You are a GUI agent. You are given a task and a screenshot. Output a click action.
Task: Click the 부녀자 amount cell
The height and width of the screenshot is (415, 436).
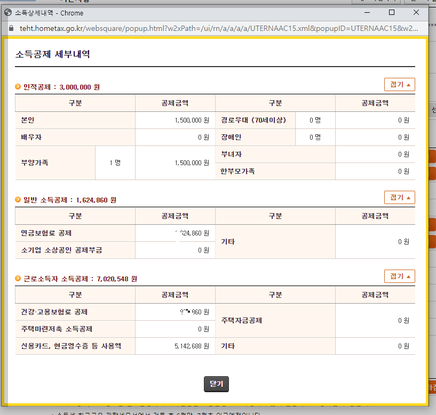coord(375,154)
